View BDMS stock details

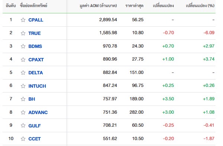[35, 46]
